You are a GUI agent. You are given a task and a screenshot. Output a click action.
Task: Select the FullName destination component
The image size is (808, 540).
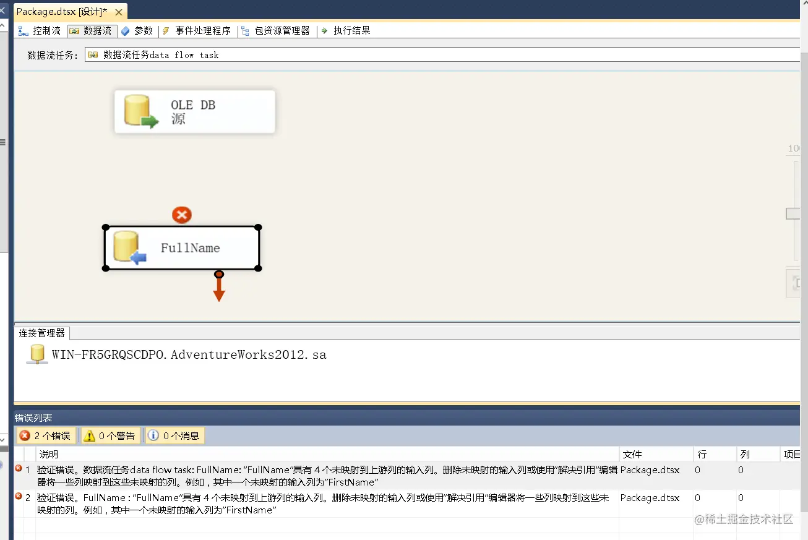click(182, 247)
